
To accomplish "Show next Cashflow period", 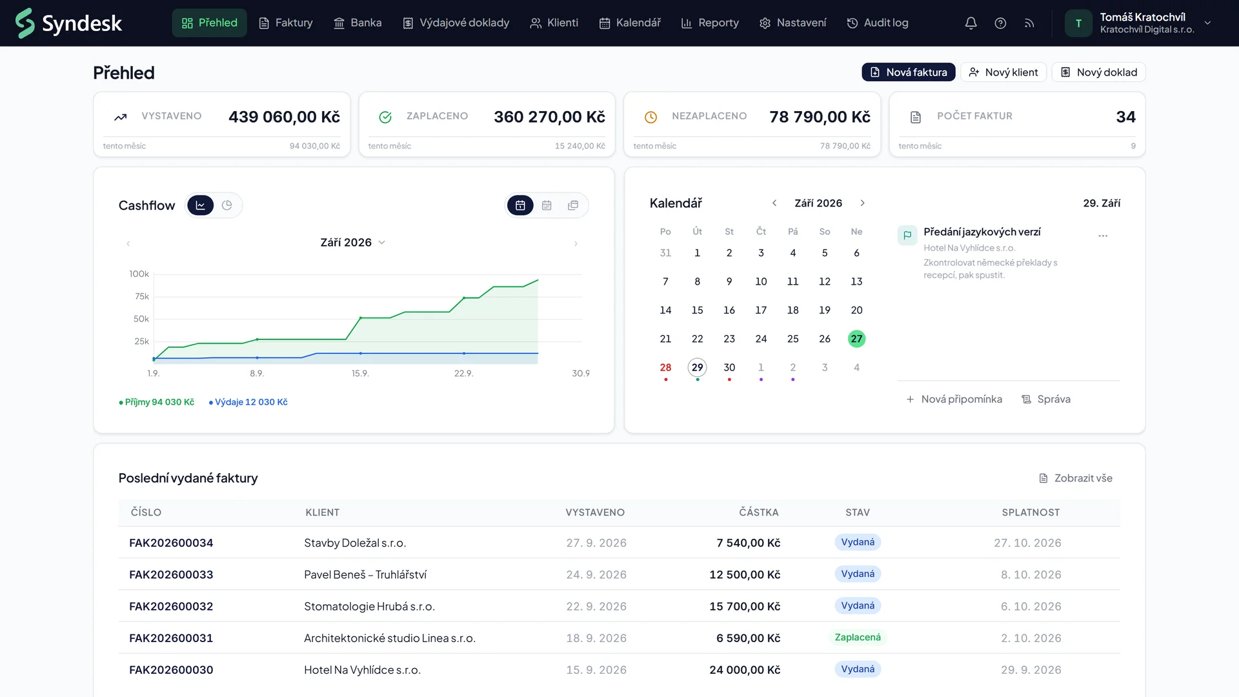I will click(576, 243).
